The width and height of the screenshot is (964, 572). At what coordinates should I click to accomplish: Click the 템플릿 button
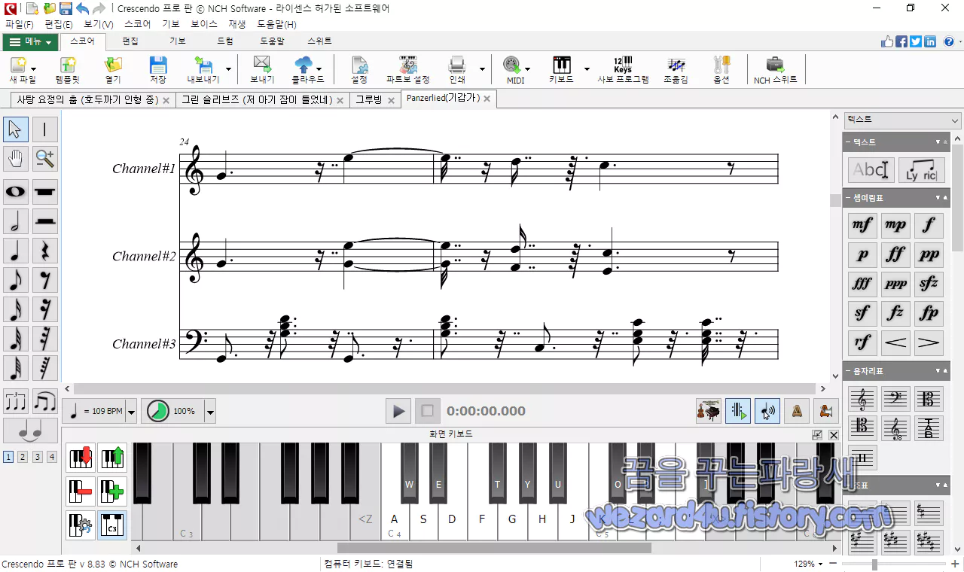(x=68, y=69)
